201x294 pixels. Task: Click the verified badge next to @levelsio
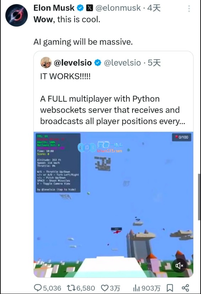tap(98, 63)
